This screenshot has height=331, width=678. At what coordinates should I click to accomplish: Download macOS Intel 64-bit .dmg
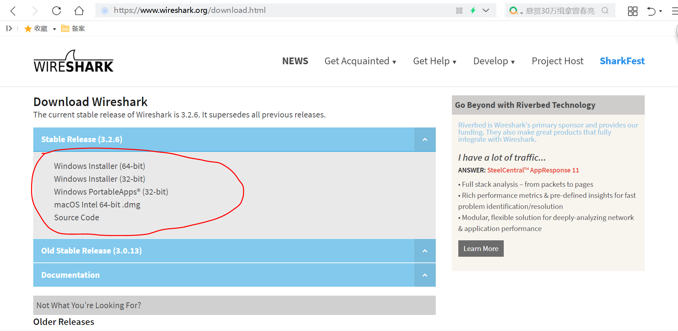coord(97,205)
